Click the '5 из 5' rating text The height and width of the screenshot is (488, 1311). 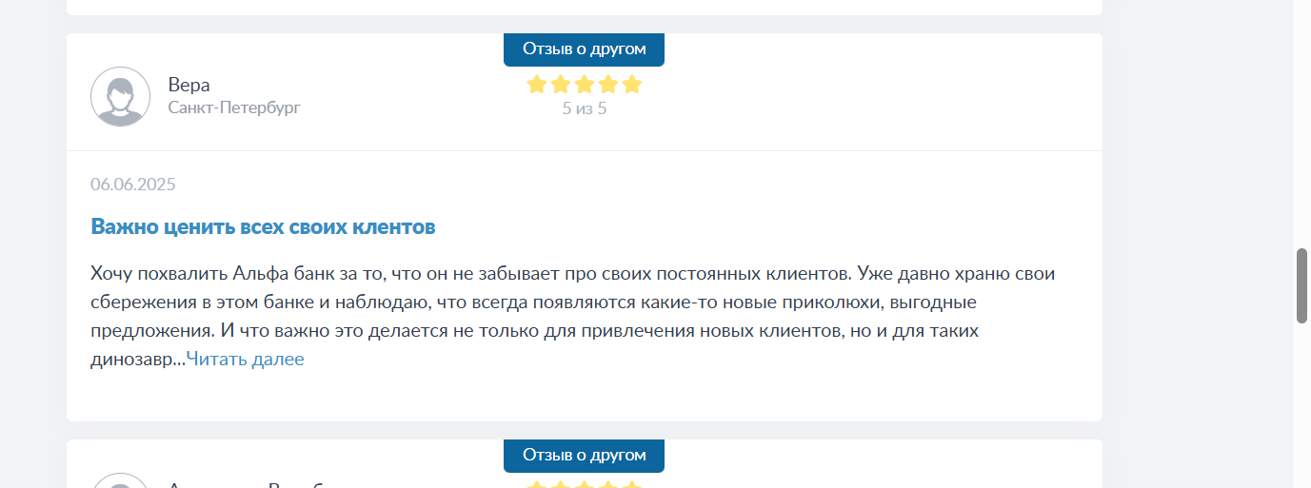click(585, 108)
